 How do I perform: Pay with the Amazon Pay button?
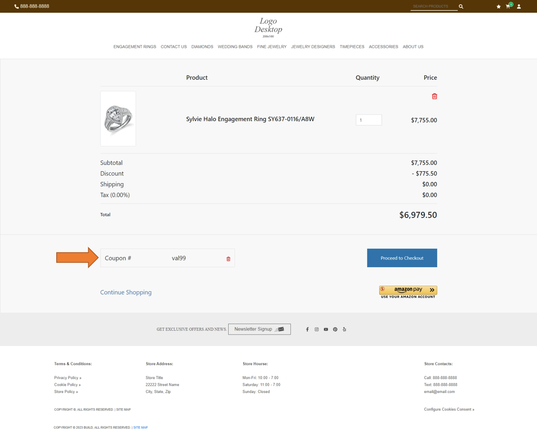click(408, 290)
